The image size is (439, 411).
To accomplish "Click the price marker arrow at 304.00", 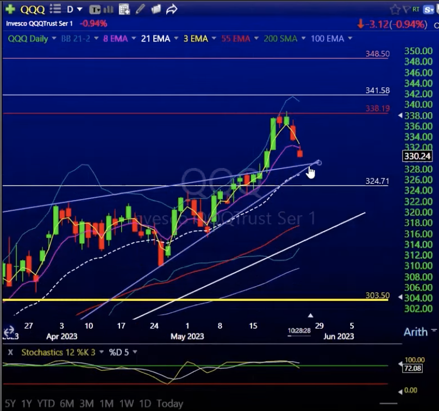I will pos(400,298).
